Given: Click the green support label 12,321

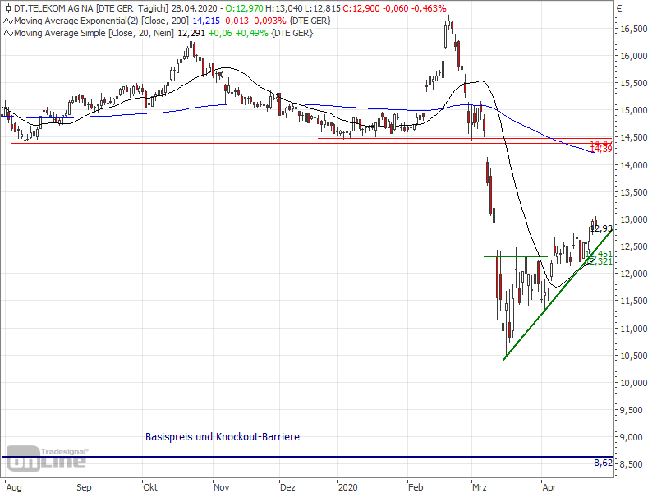Looking at the screenshot, I should click(600, 261).
